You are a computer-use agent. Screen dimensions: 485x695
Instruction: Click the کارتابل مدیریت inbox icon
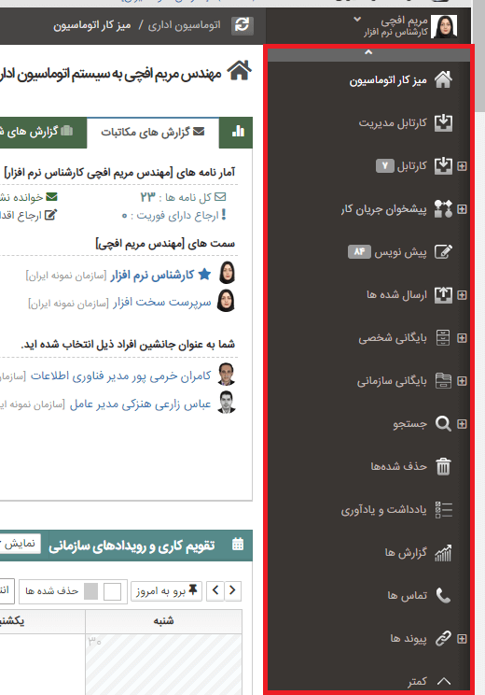[x=443, y=122]
